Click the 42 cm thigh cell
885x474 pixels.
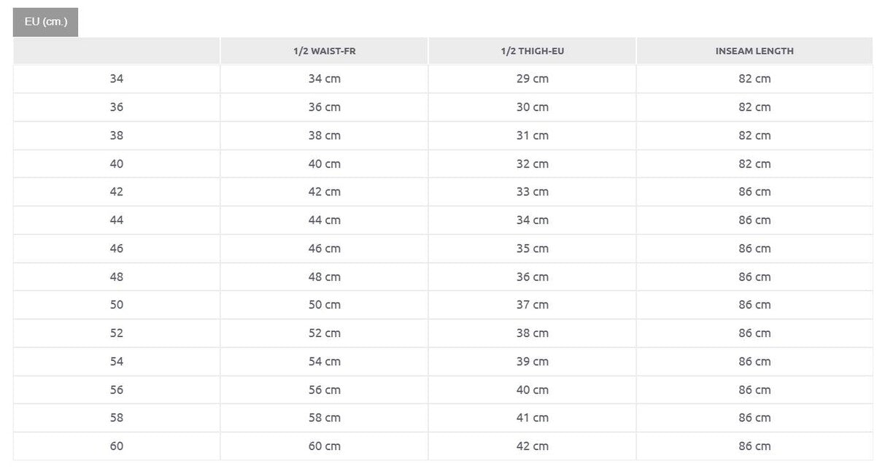pyautogui.click(x=533, y=446)
